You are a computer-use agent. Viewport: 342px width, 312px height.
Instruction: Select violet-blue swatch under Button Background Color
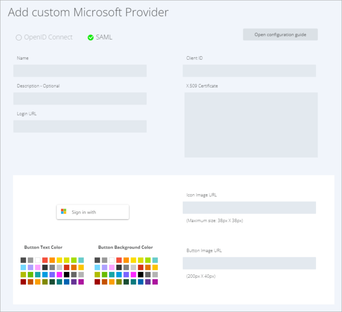126,274
